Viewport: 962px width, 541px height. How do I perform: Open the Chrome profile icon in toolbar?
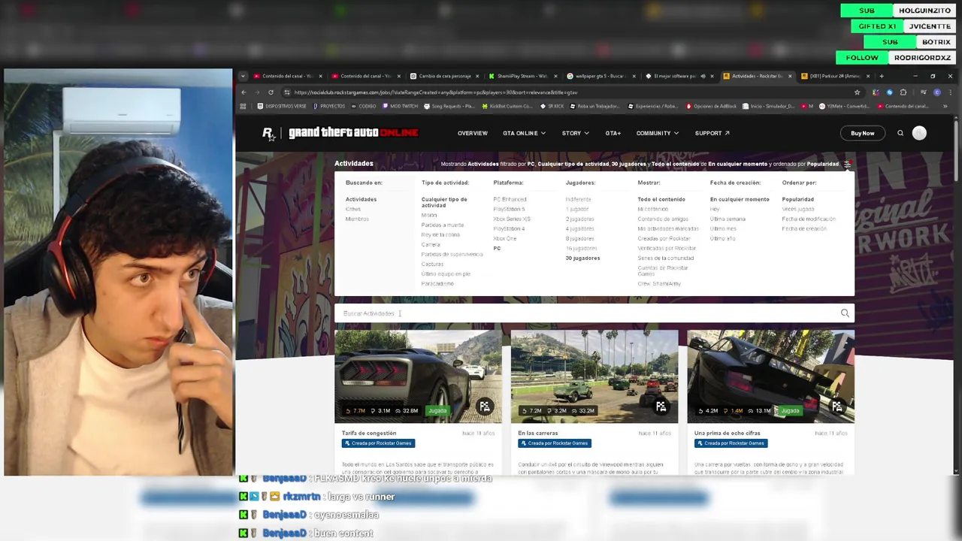(936, 92)
